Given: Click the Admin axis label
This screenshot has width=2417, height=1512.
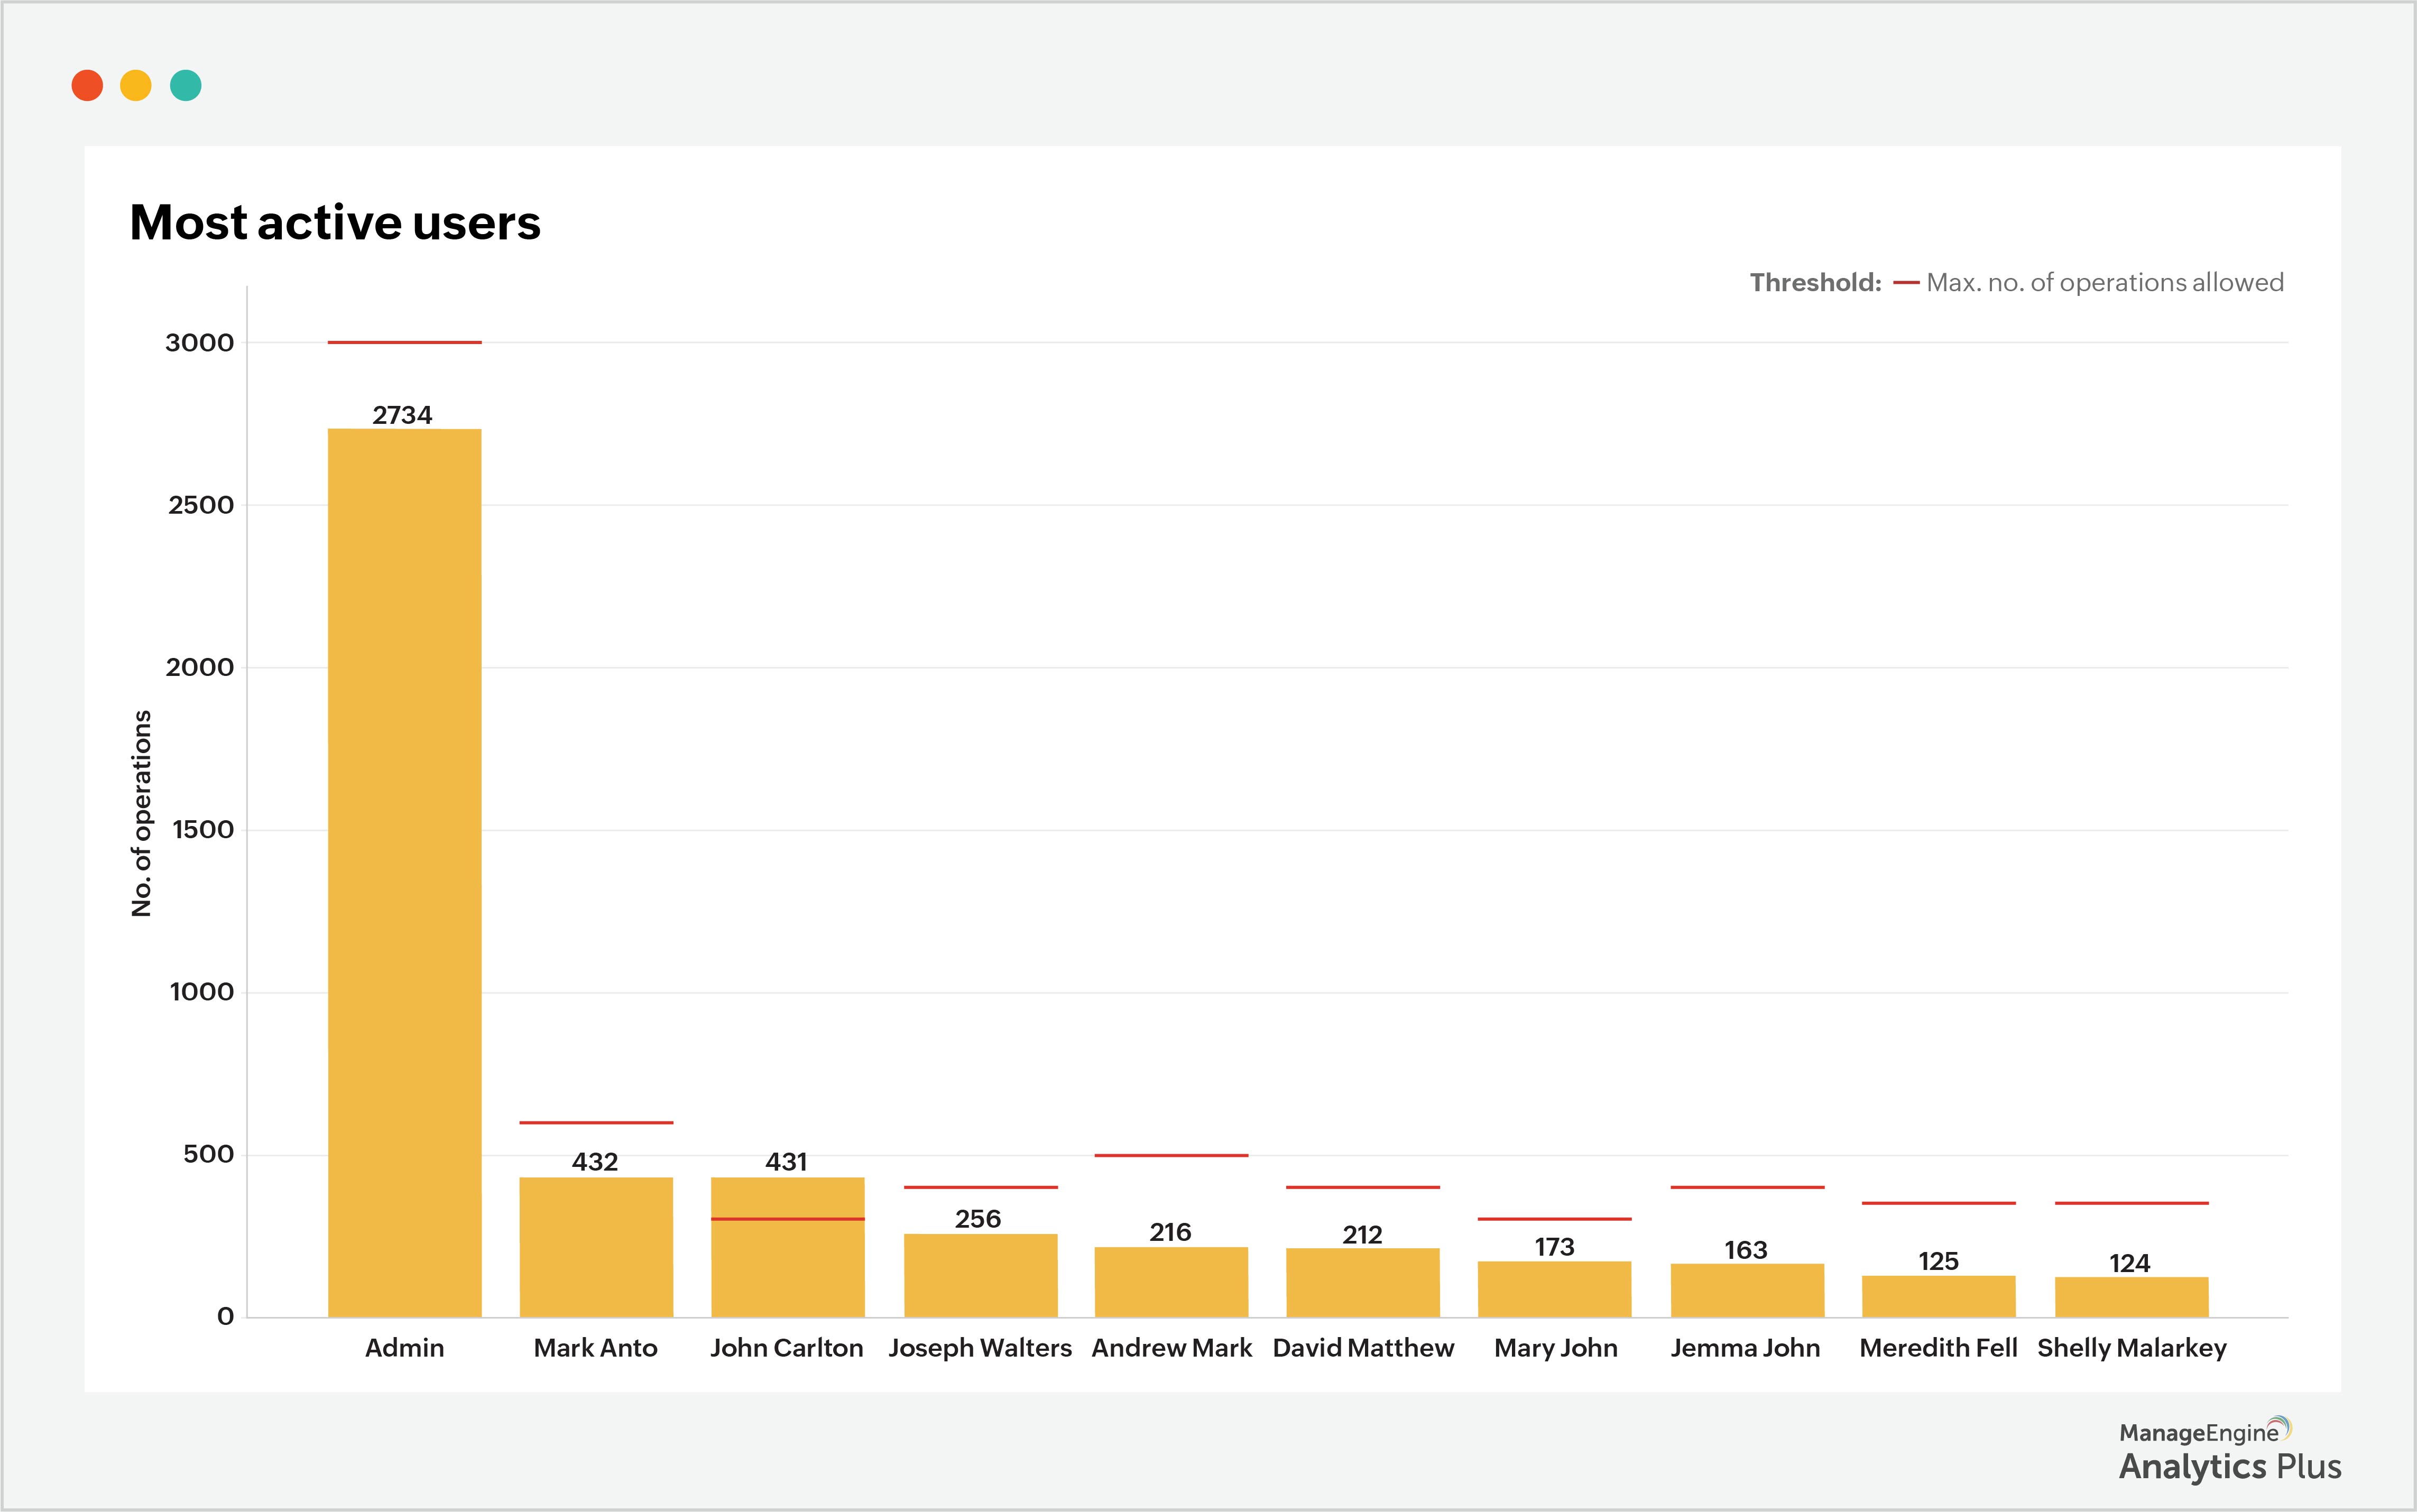Looking at the screenshot, I should [405, 1348].
